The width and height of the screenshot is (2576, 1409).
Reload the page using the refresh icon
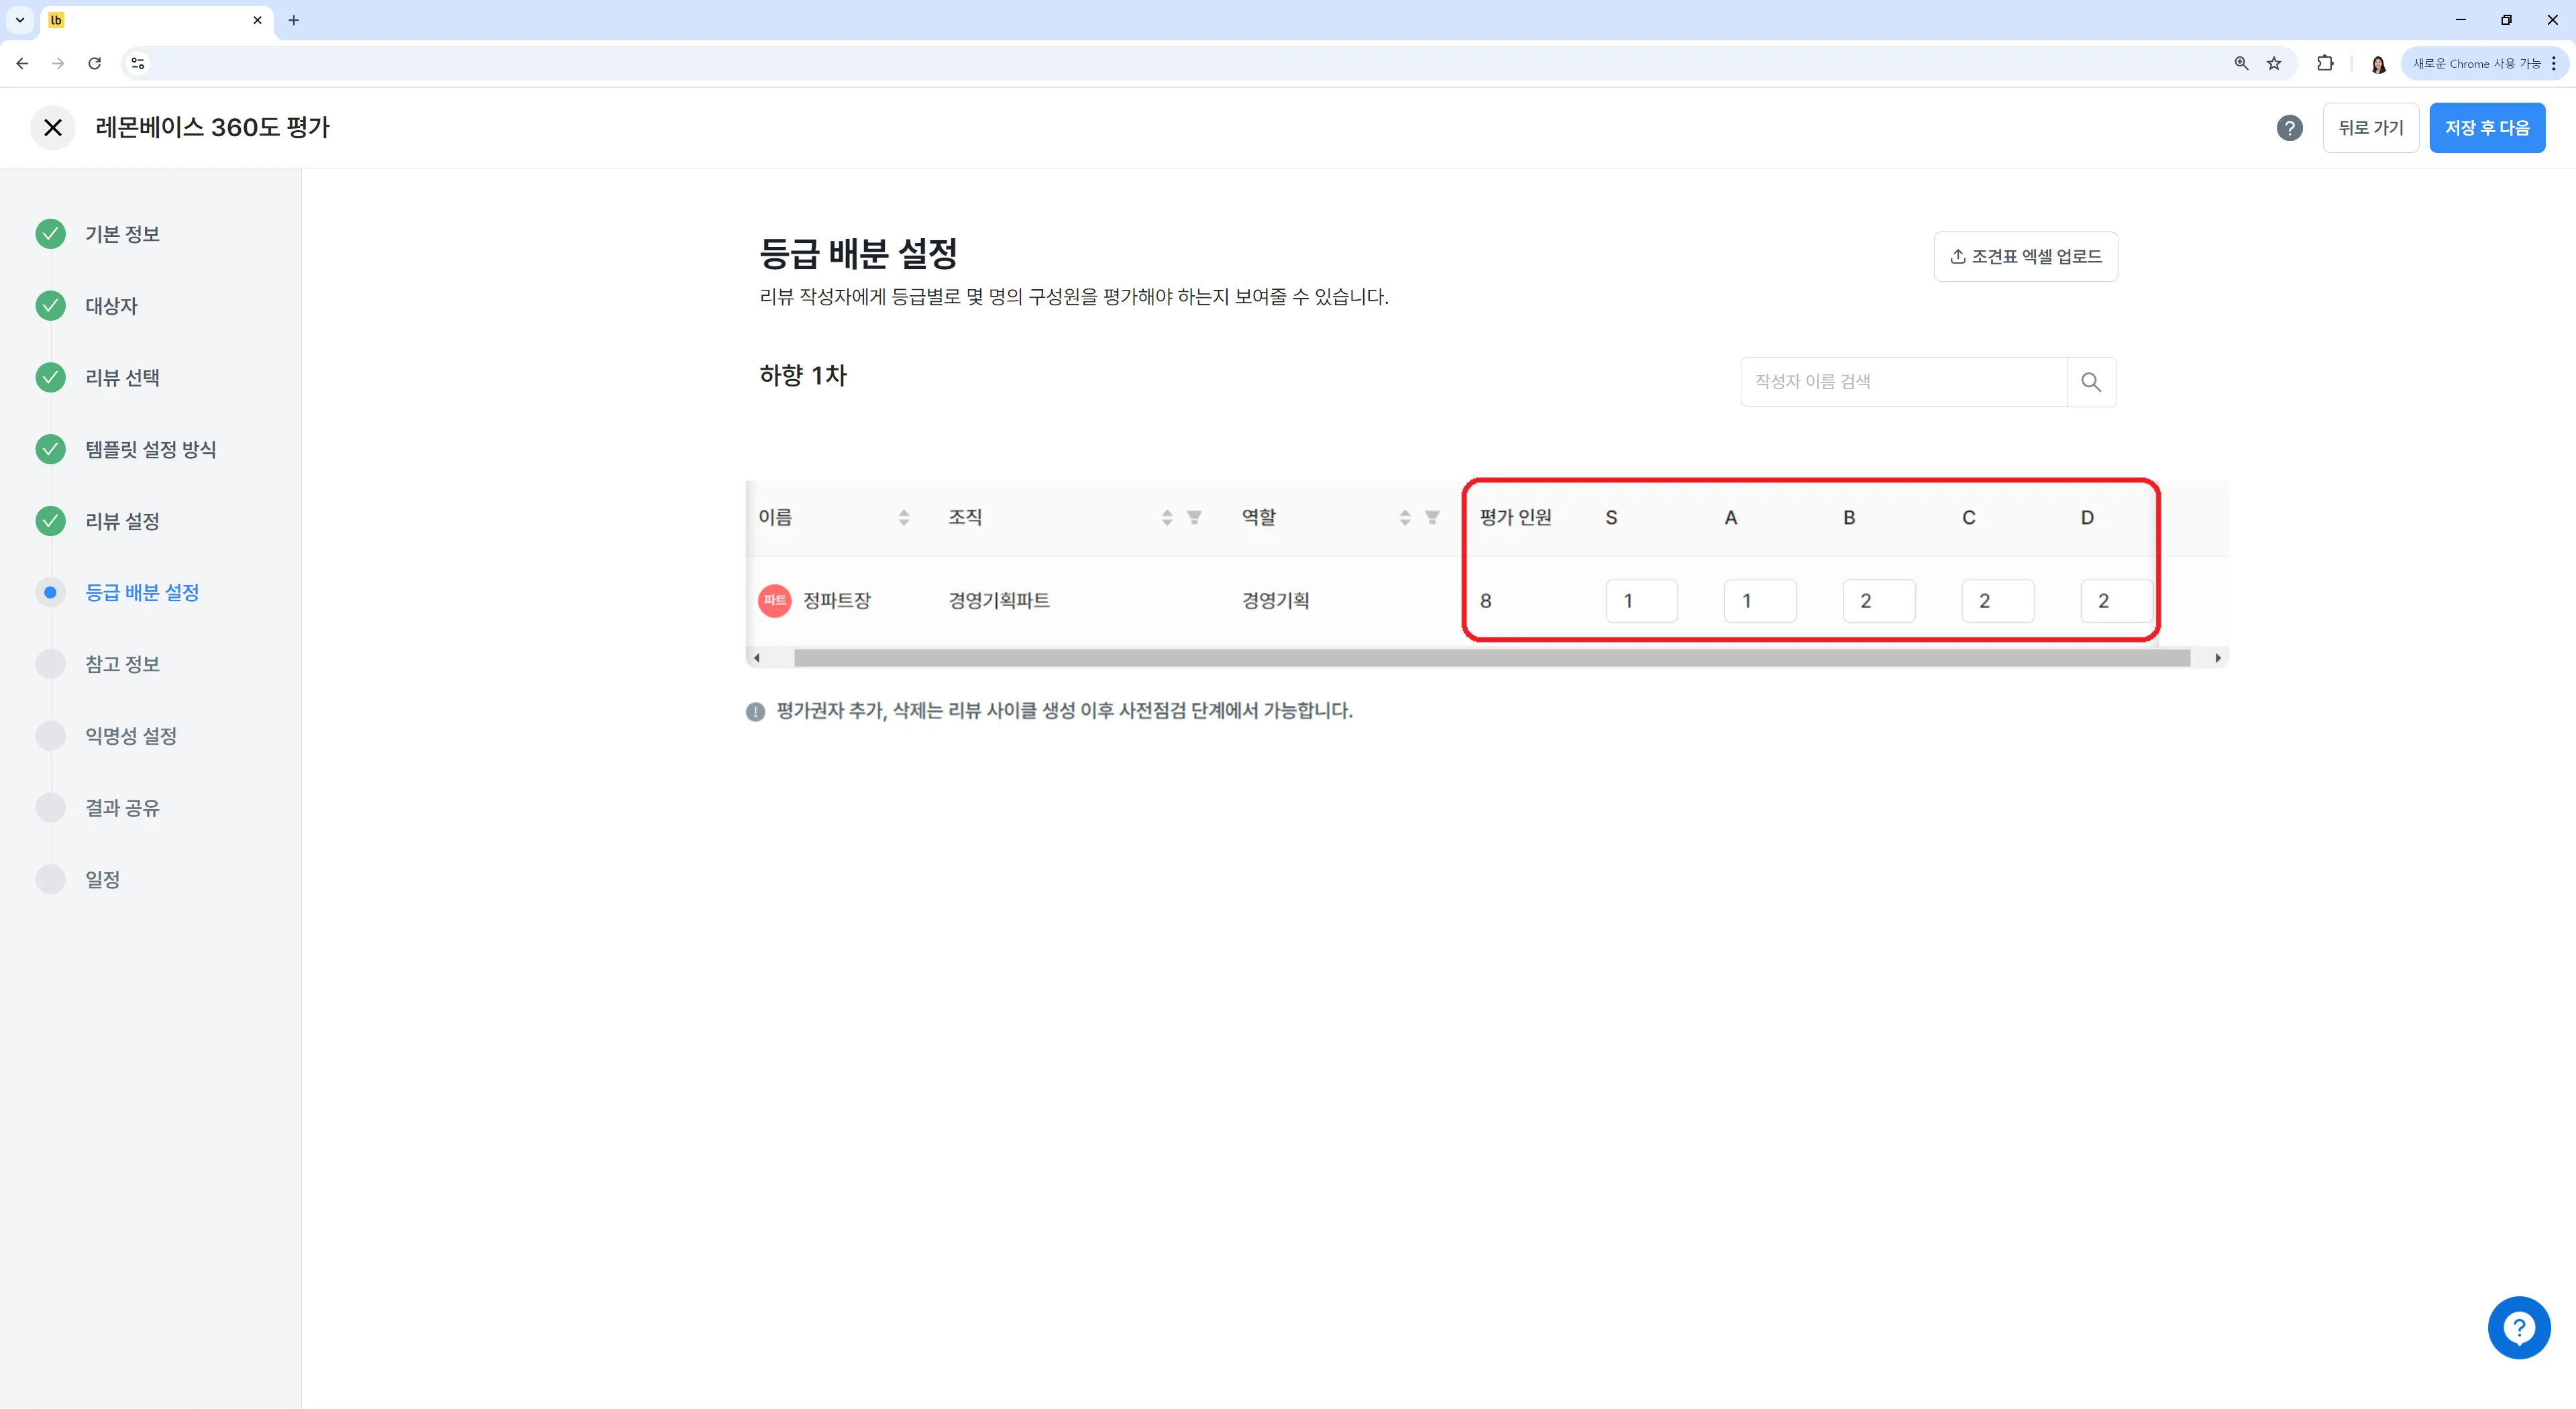95,63
